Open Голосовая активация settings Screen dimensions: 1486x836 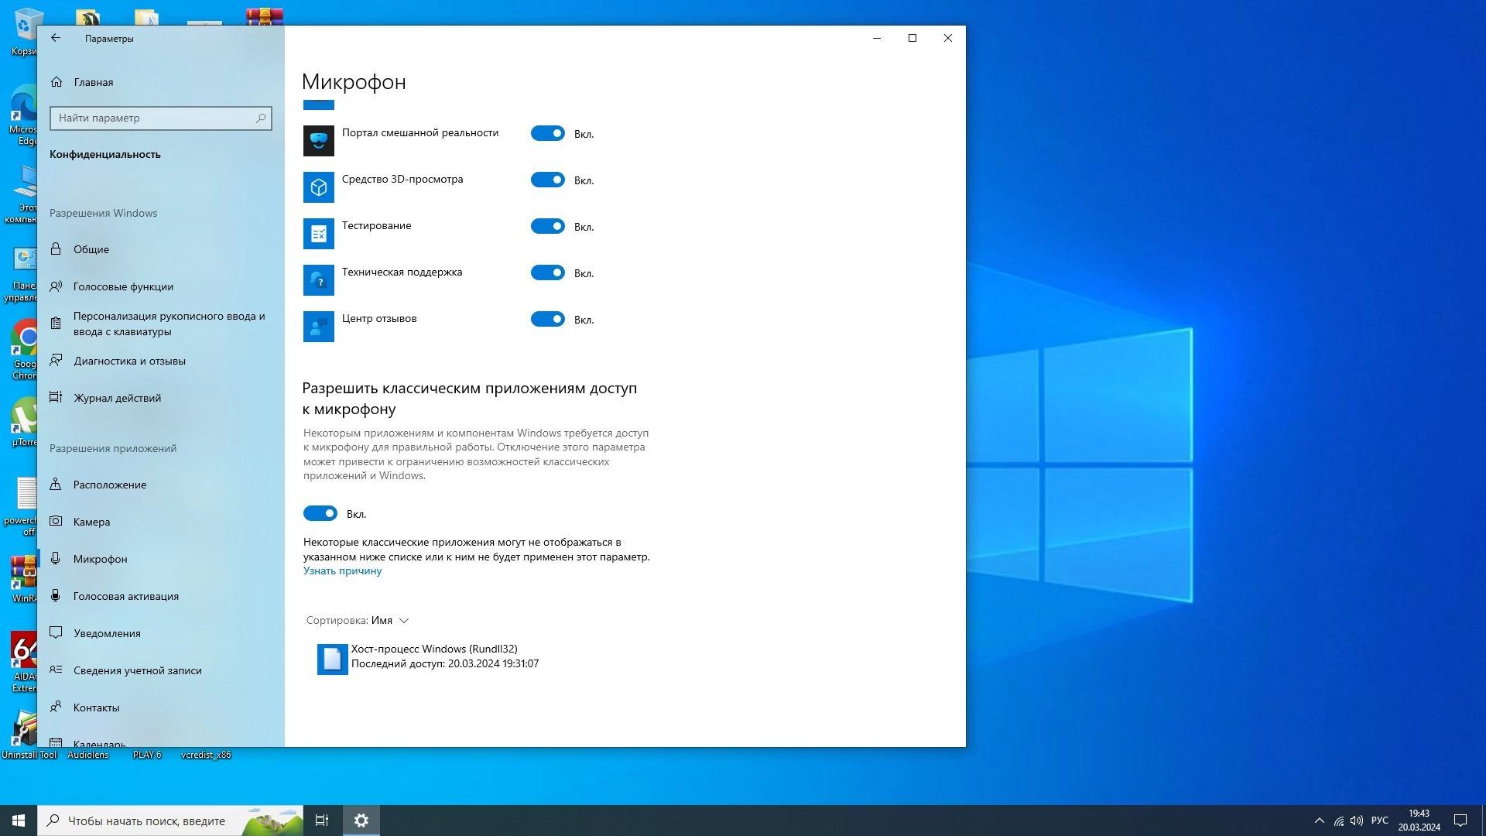coord(161,596)
